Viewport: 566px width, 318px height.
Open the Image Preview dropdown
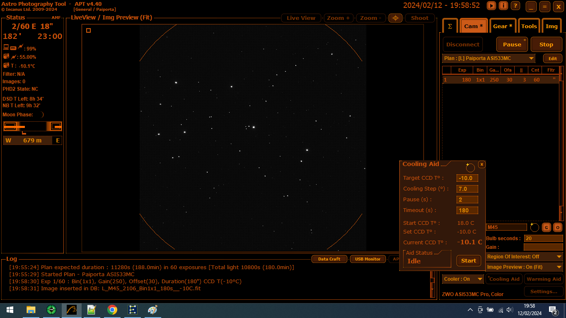coord(525,267)
